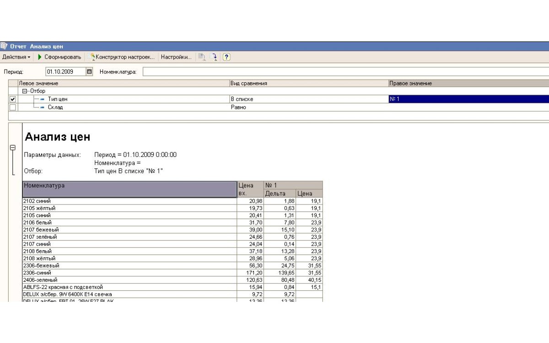Click the Номенклатура table column header
This screenshot has height=343, width=549.
point(129,189)
